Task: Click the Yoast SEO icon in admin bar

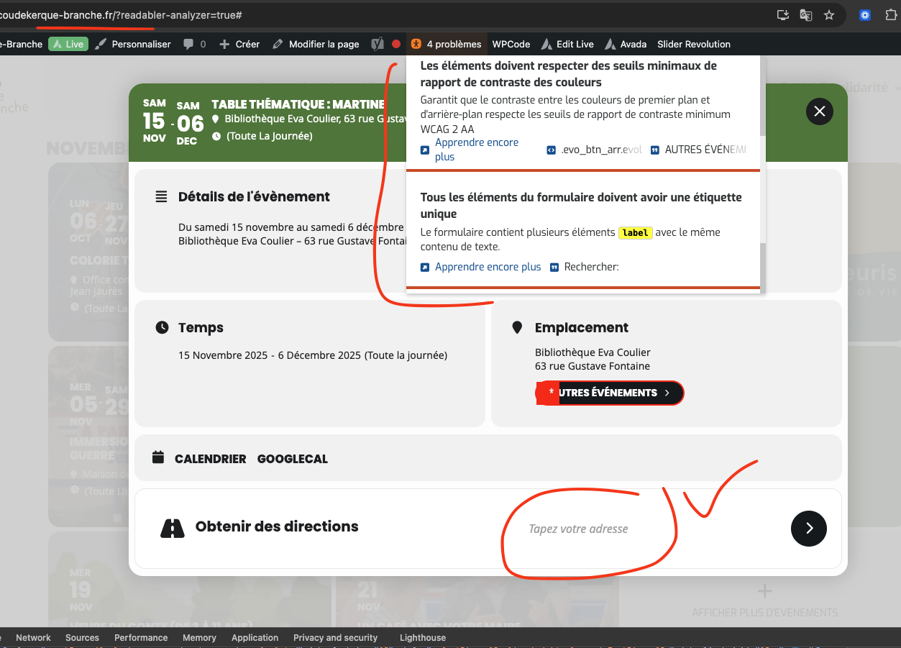Action: [x=377, y=44]
